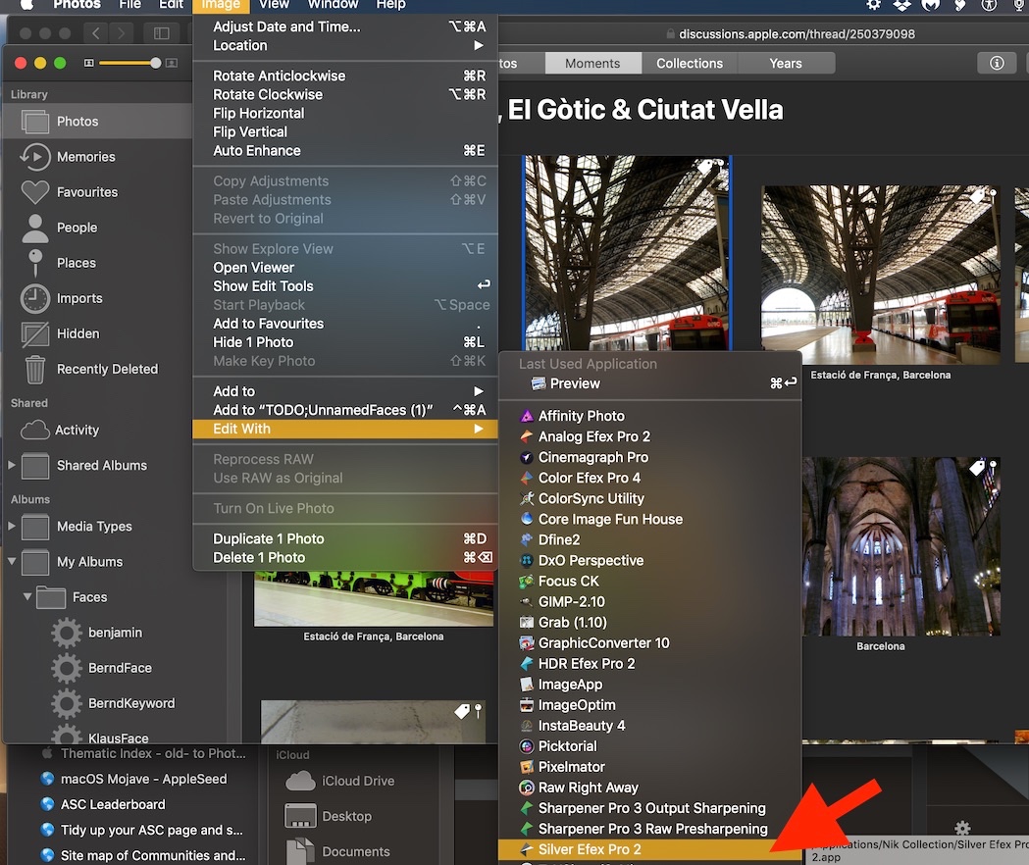Open the Add to submenu
Viewport: 1029px width, 865px height.
[345, 391]
